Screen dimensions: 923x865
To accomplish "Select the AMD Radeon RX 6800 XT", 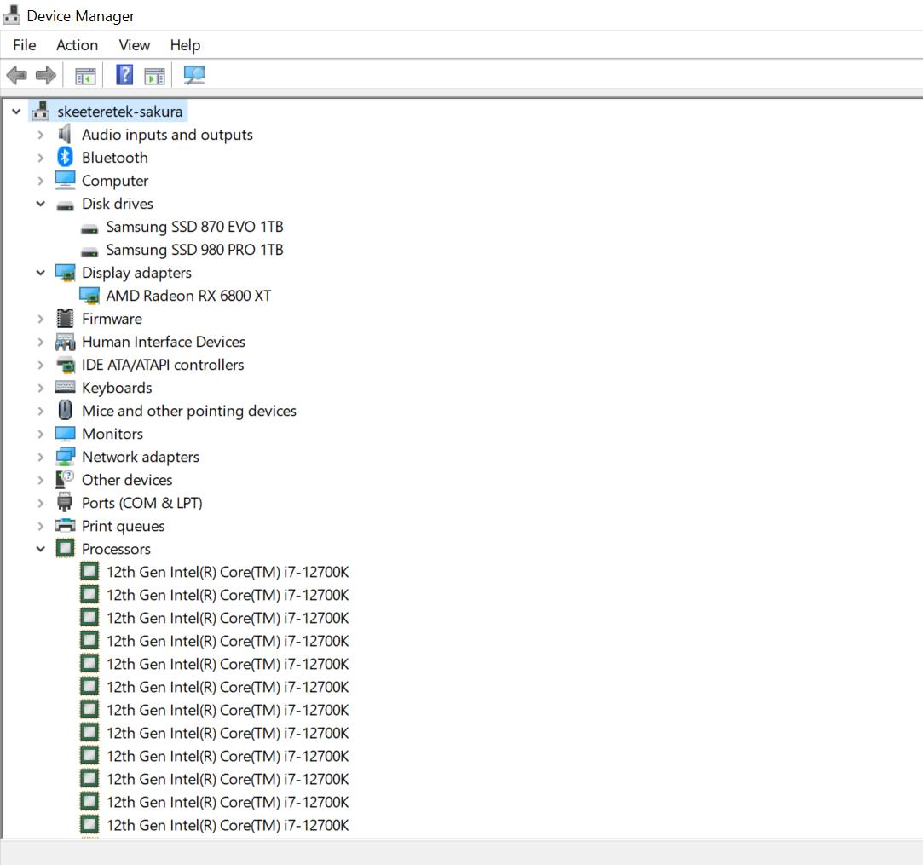I will 189,295.
